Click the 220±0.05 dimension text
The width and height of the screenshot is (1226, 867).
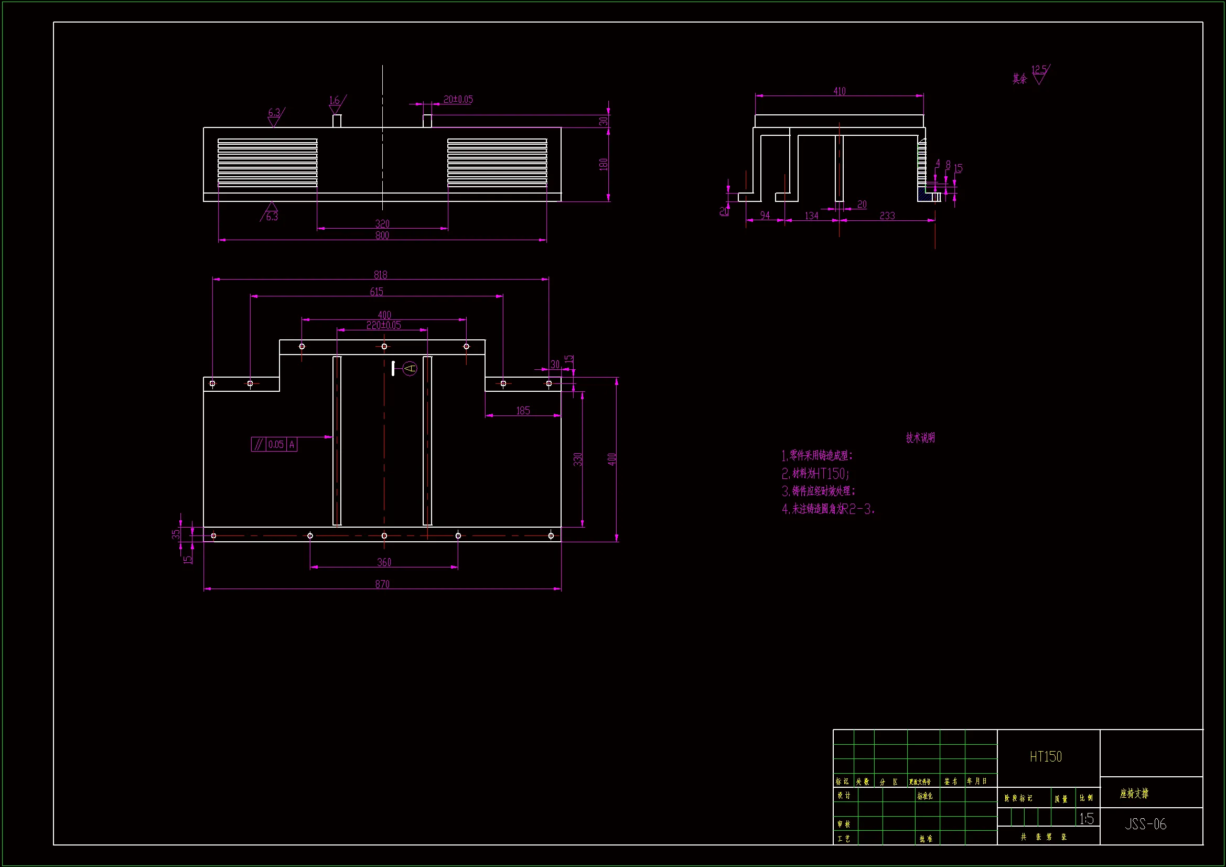click(383, 325)
